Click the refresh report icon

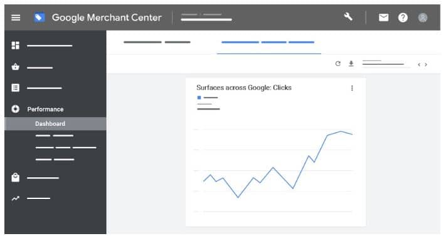338,64
